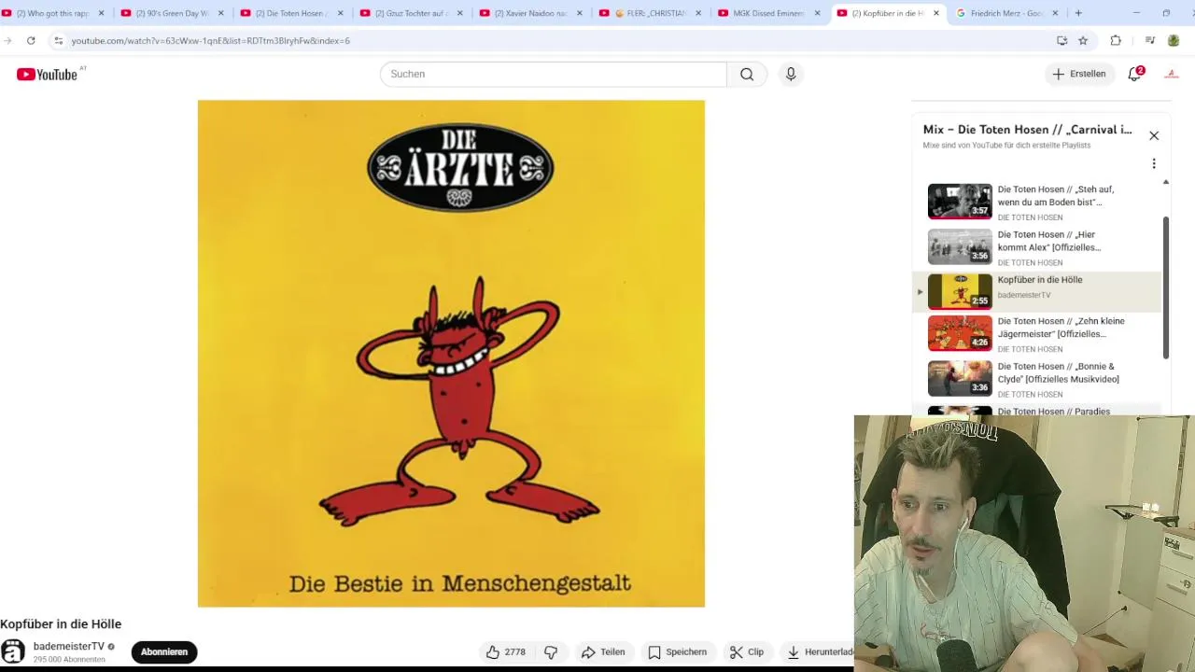The height and width of the screenshot is (672, 1195).
Task: Click the bademeisterTV channel avatar
Action: 13,651
